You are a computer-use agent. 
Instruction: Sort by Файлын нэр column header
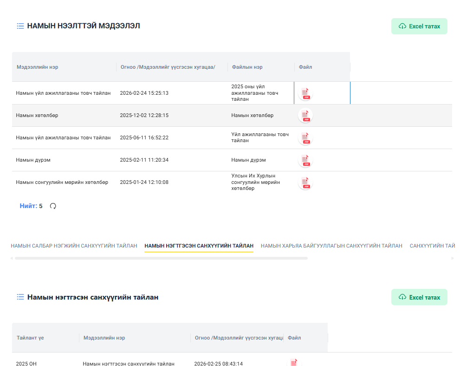(247, 67)
